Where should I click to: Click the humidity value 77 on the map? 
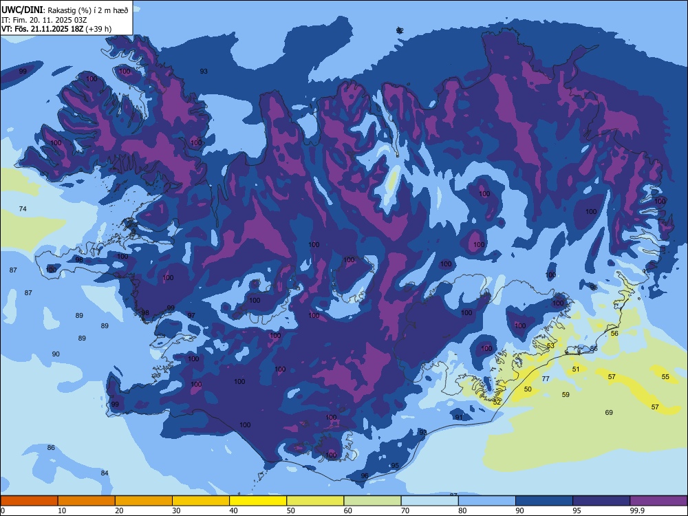click(546, 378)
